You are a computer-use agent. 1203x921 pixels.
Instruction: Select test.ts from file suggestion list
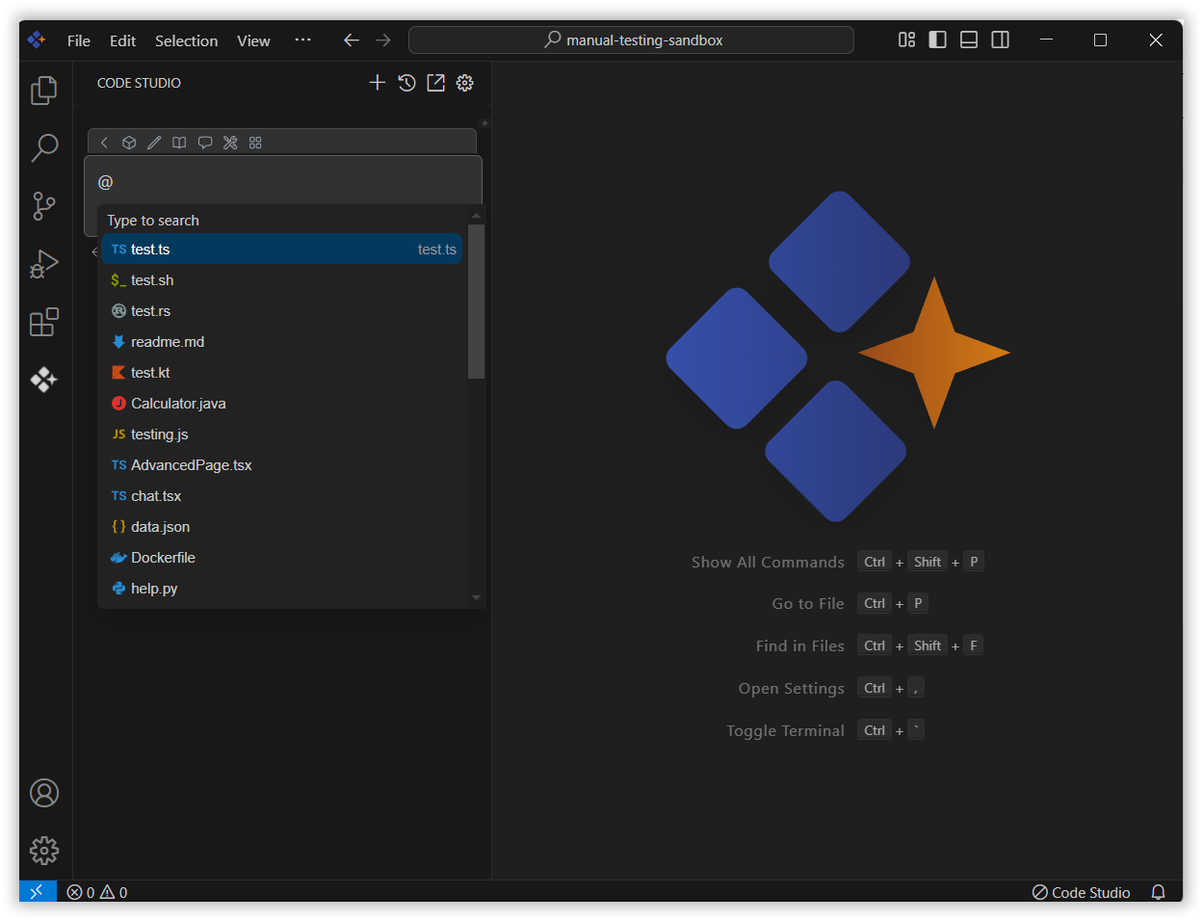point(281,250)
